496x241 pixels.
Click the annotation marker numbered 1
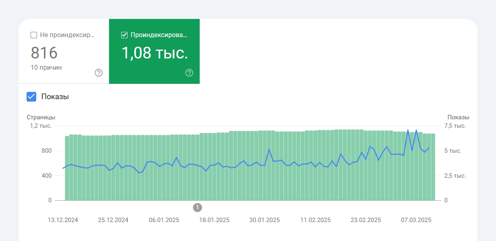tap(197, 208)
